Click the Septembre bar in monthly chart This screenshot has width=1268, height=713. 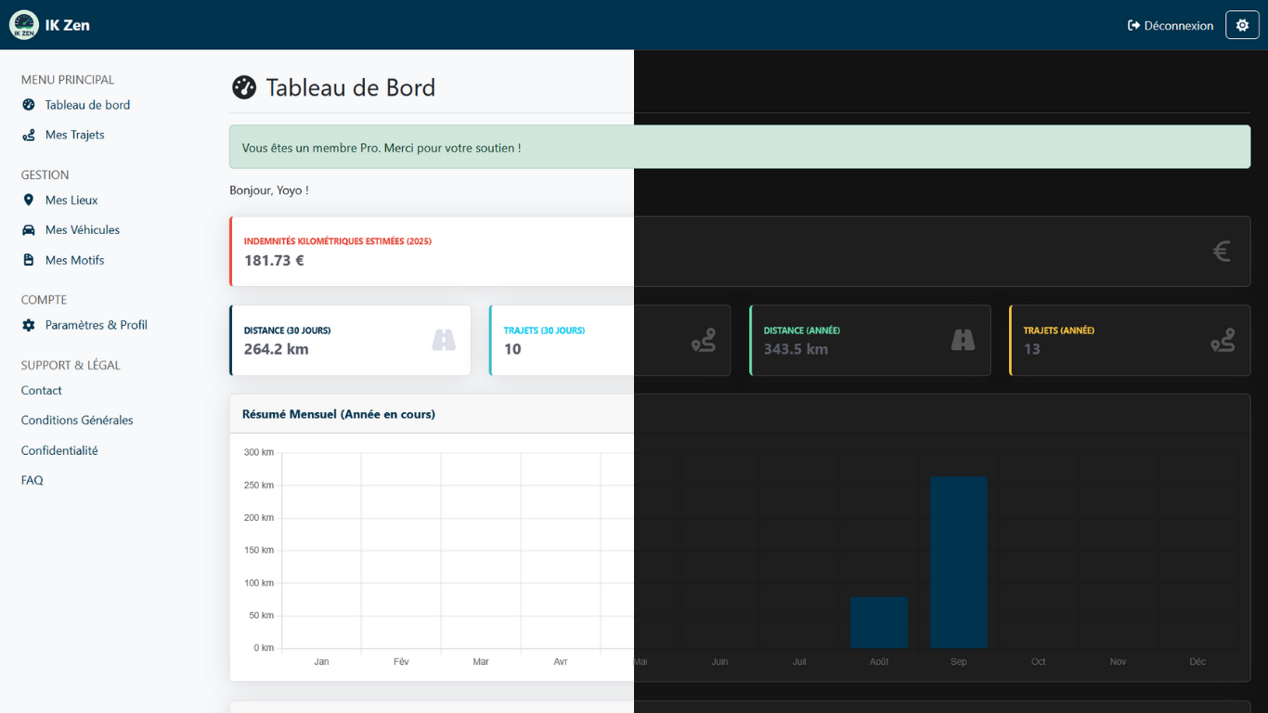(958, 563)
